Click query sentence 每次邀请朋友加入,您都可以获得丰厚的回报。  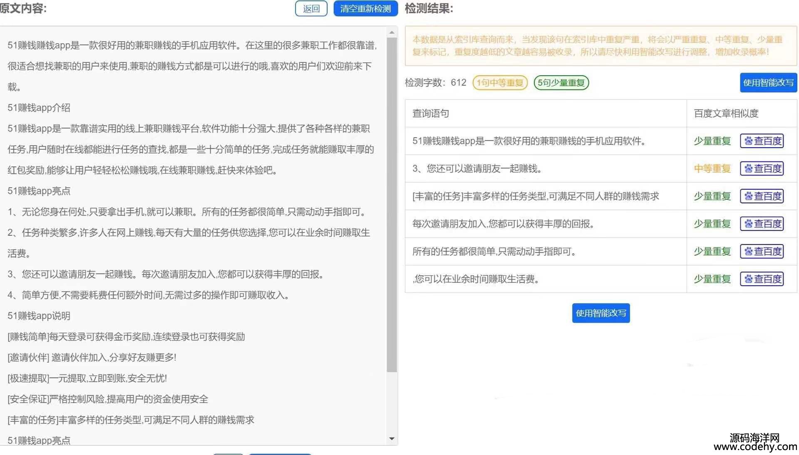pos(504,224)
